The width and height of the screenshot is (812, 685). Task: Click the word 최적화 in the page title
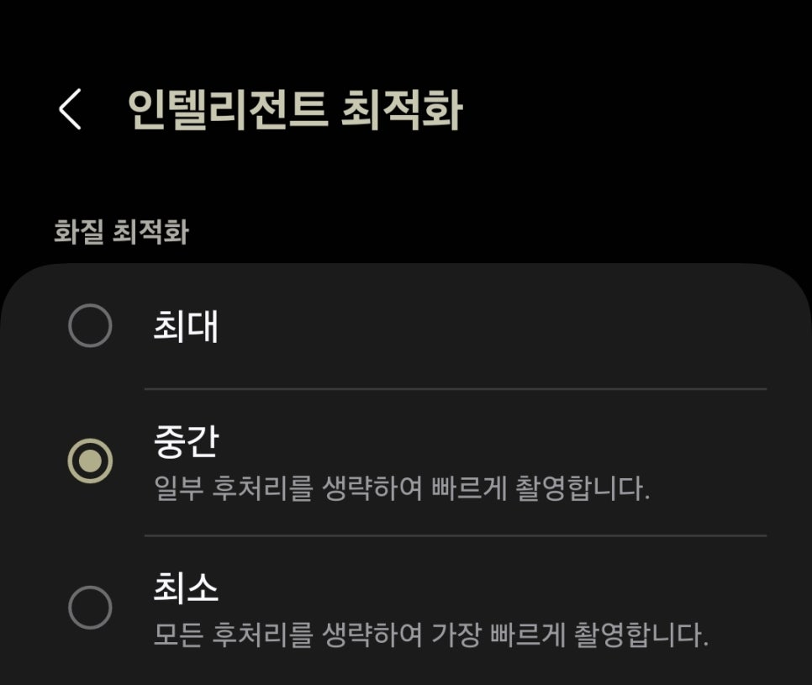pyautogui.click(x=401, y=109)
